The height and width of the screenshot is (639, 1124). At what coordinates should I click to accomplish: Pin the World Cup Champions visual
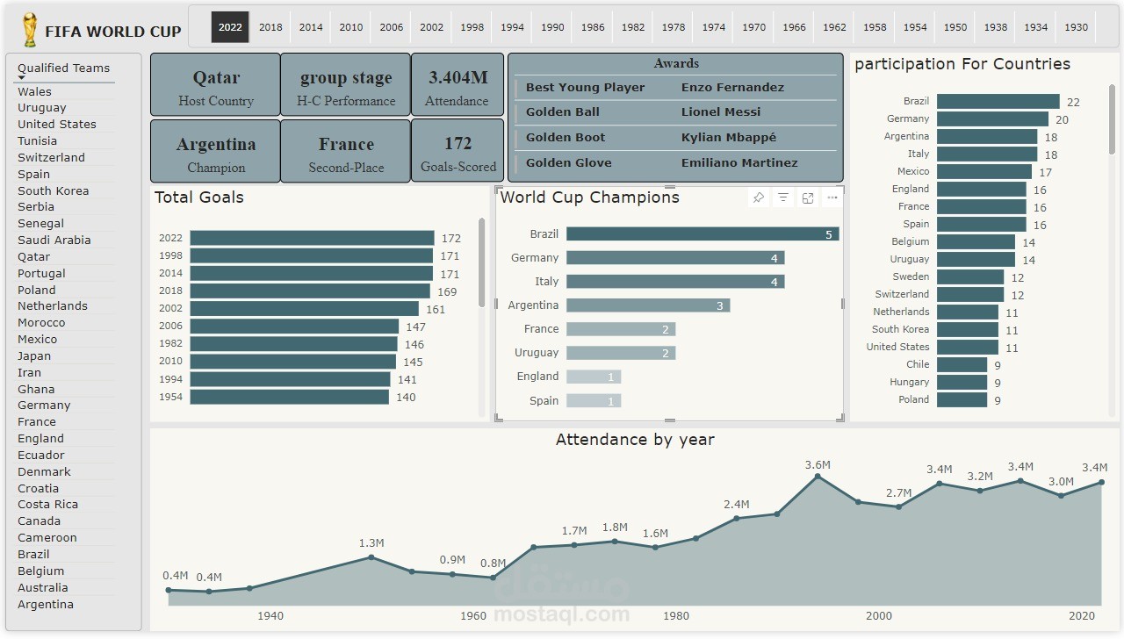[759, 198]
